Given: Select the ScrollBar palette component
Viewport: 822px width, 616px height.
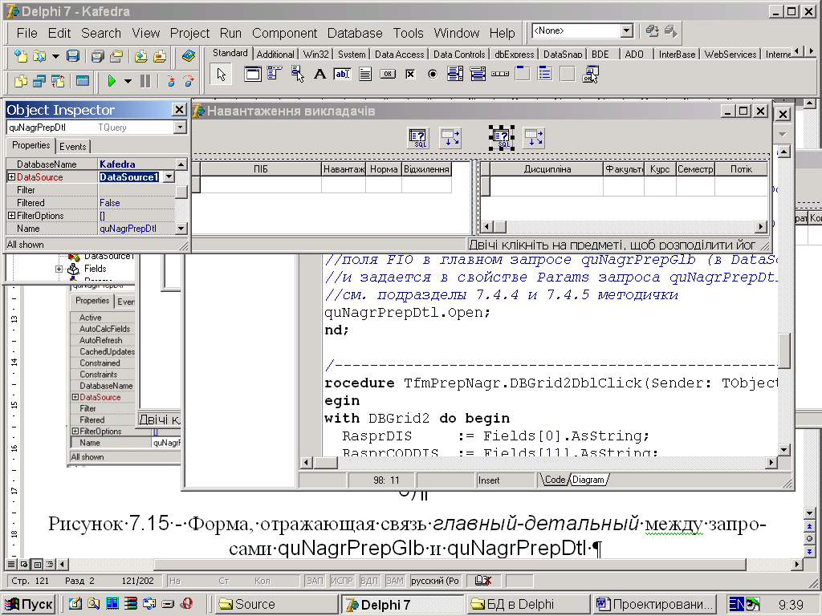Looking at the screenshot, I should point(500,75).
